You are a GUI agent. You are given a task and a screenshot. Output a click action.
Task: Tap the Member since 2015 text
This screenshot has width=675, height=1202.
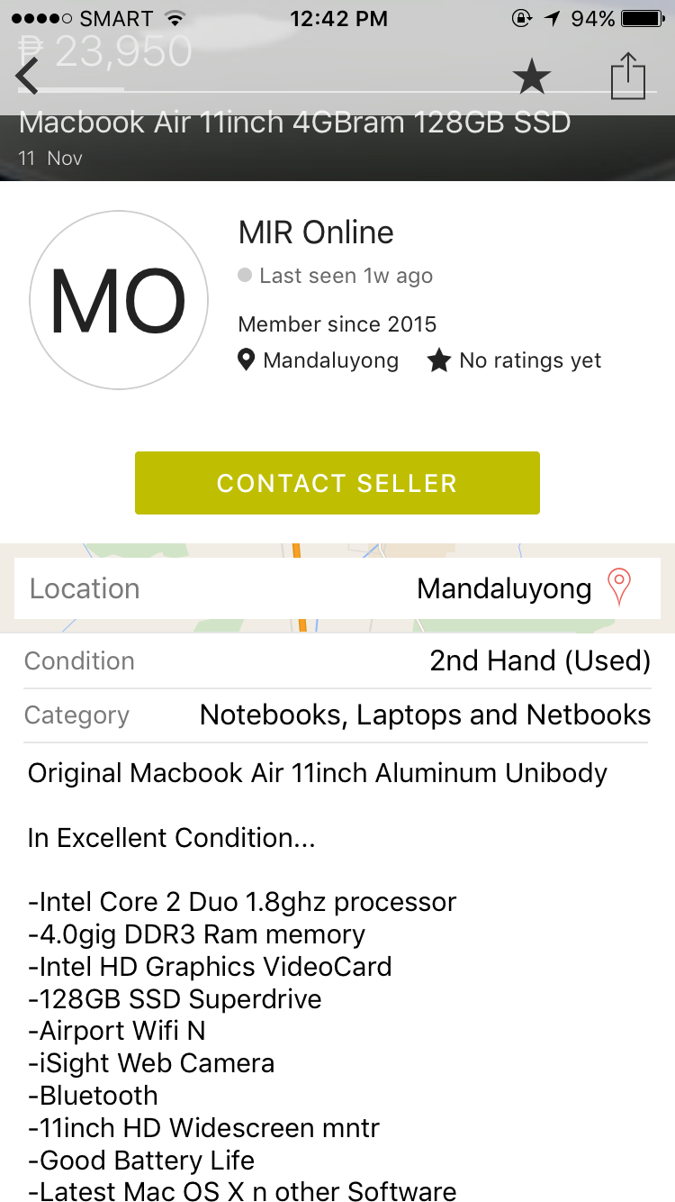click(x=337, y=324)
